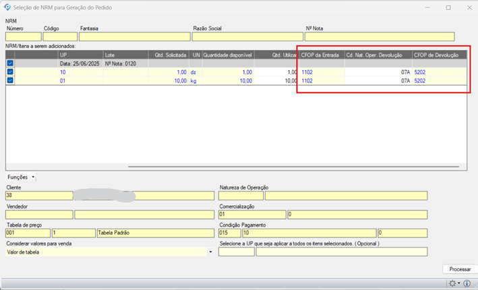Screen dimensions: 478x290
Task: Expand the Considerar valores para venda dropdown
Action: [x=210, y=252]
